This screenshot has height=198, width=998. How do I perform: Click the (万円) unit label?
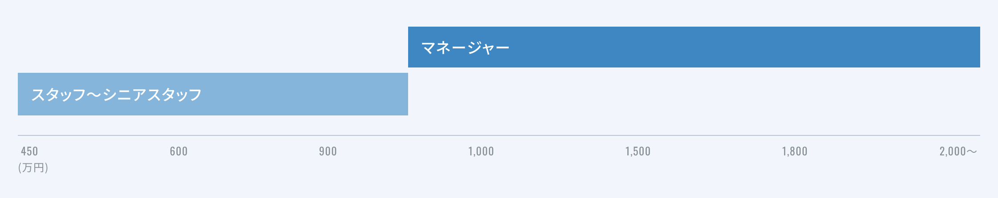33,168
